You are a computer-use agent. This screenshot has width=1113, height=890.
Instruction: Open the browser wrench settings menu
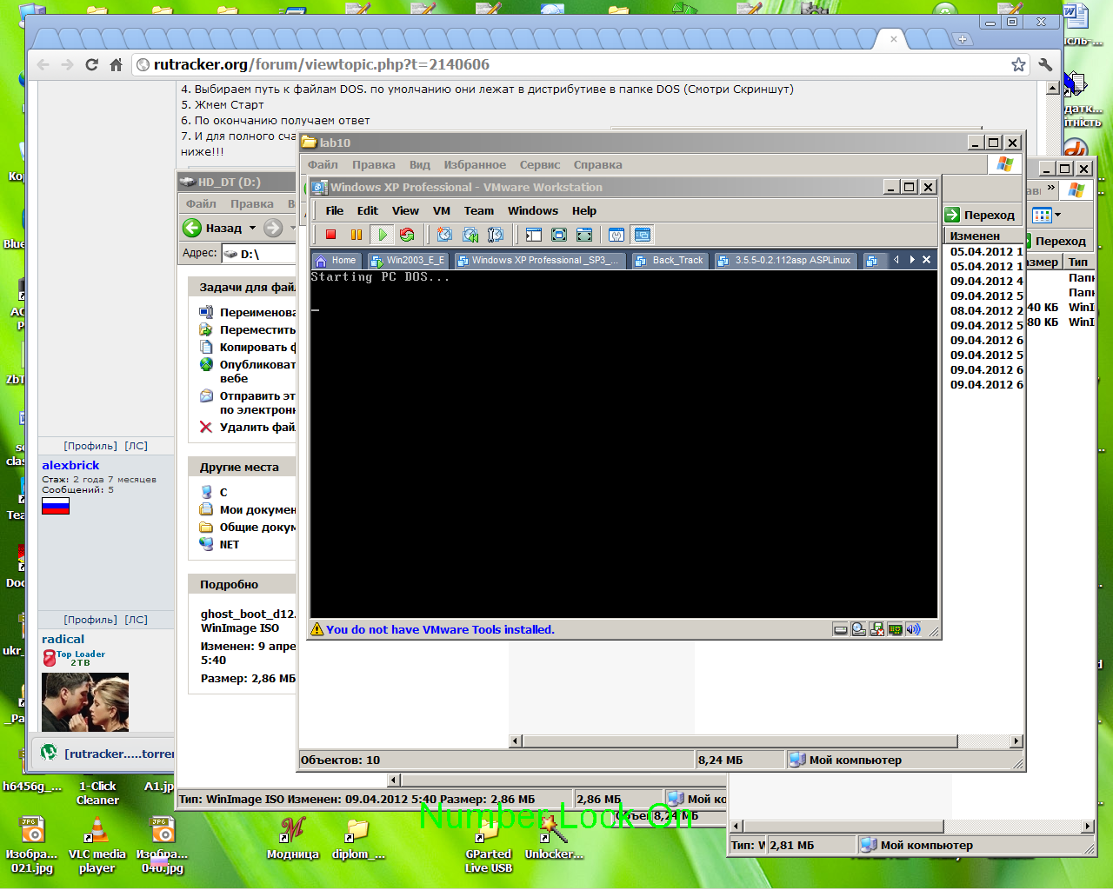point(1044,64)
